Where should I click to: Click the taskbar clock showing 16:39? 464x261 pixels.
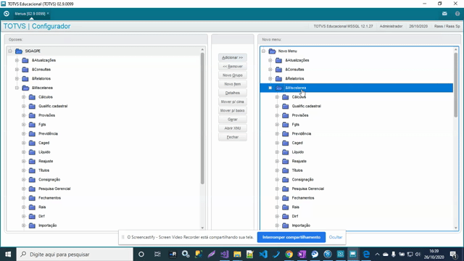pyautogui.click(x=434, y=254)
